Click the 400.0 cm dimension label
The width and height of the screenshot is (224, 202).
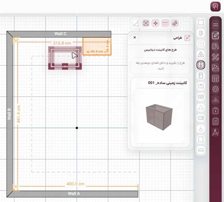[x=76, y=184]
